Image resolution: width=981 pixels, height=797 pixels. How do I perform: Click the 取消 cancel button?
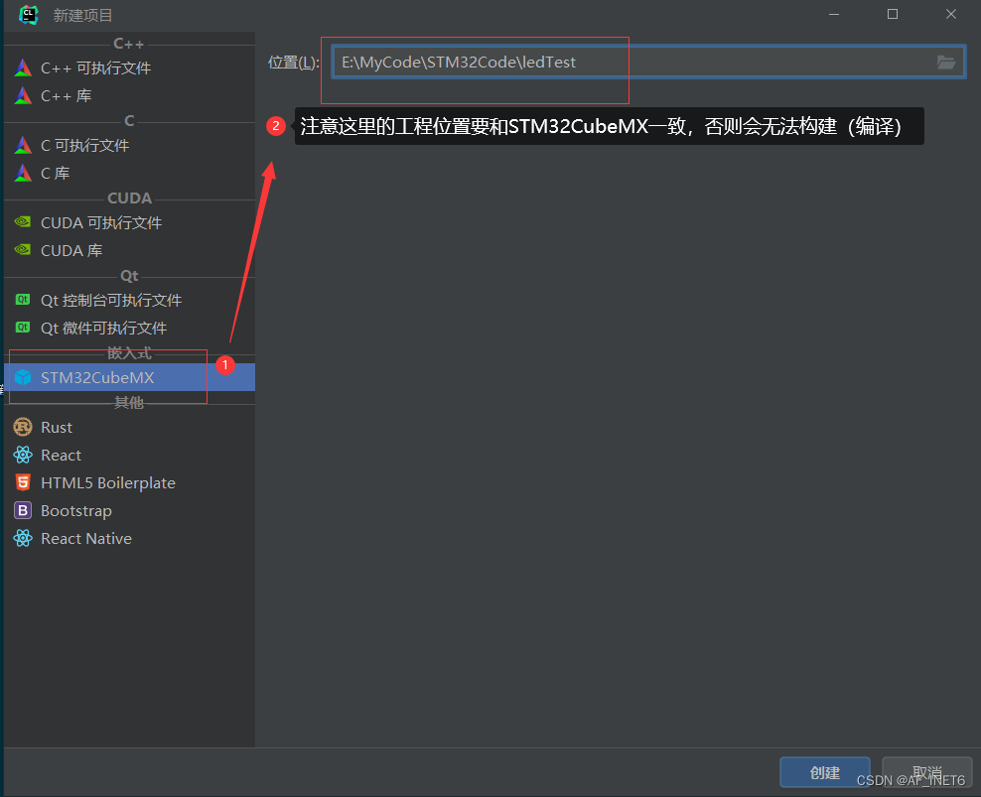(926, 773)
